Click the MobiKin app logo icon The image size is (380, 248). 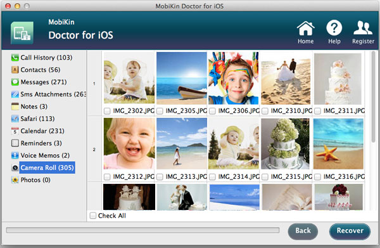tap(22, 33)
